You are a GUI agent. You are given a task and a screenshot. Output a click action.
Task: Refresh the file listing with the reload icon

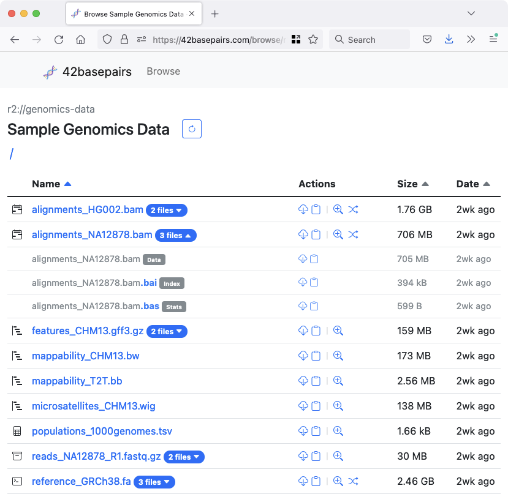191,129
